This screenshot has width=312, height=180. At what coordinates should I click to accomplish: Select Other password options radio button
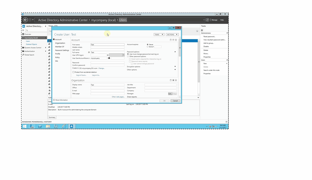pyautogui.click(x=128, y=56)
